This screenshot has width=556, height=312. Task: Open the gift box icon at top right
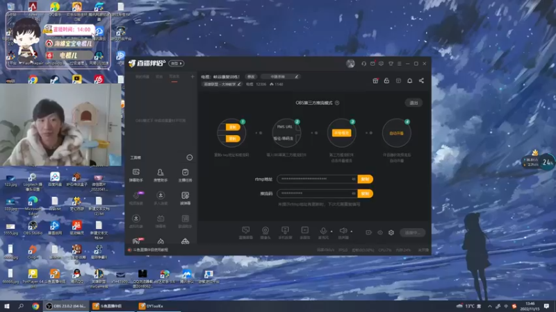tap(375, 80)
